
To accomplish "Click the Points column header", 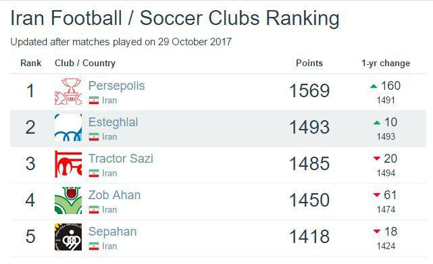I will 309,63.
